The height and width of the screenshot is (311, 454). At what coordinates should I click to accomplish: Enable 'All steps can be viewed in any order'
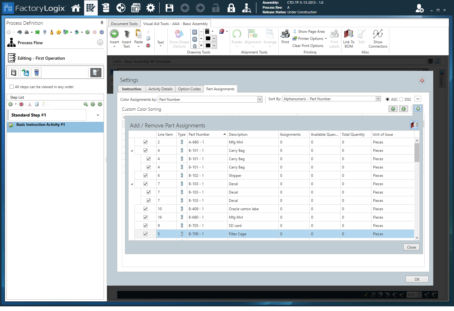coord(12,87)
